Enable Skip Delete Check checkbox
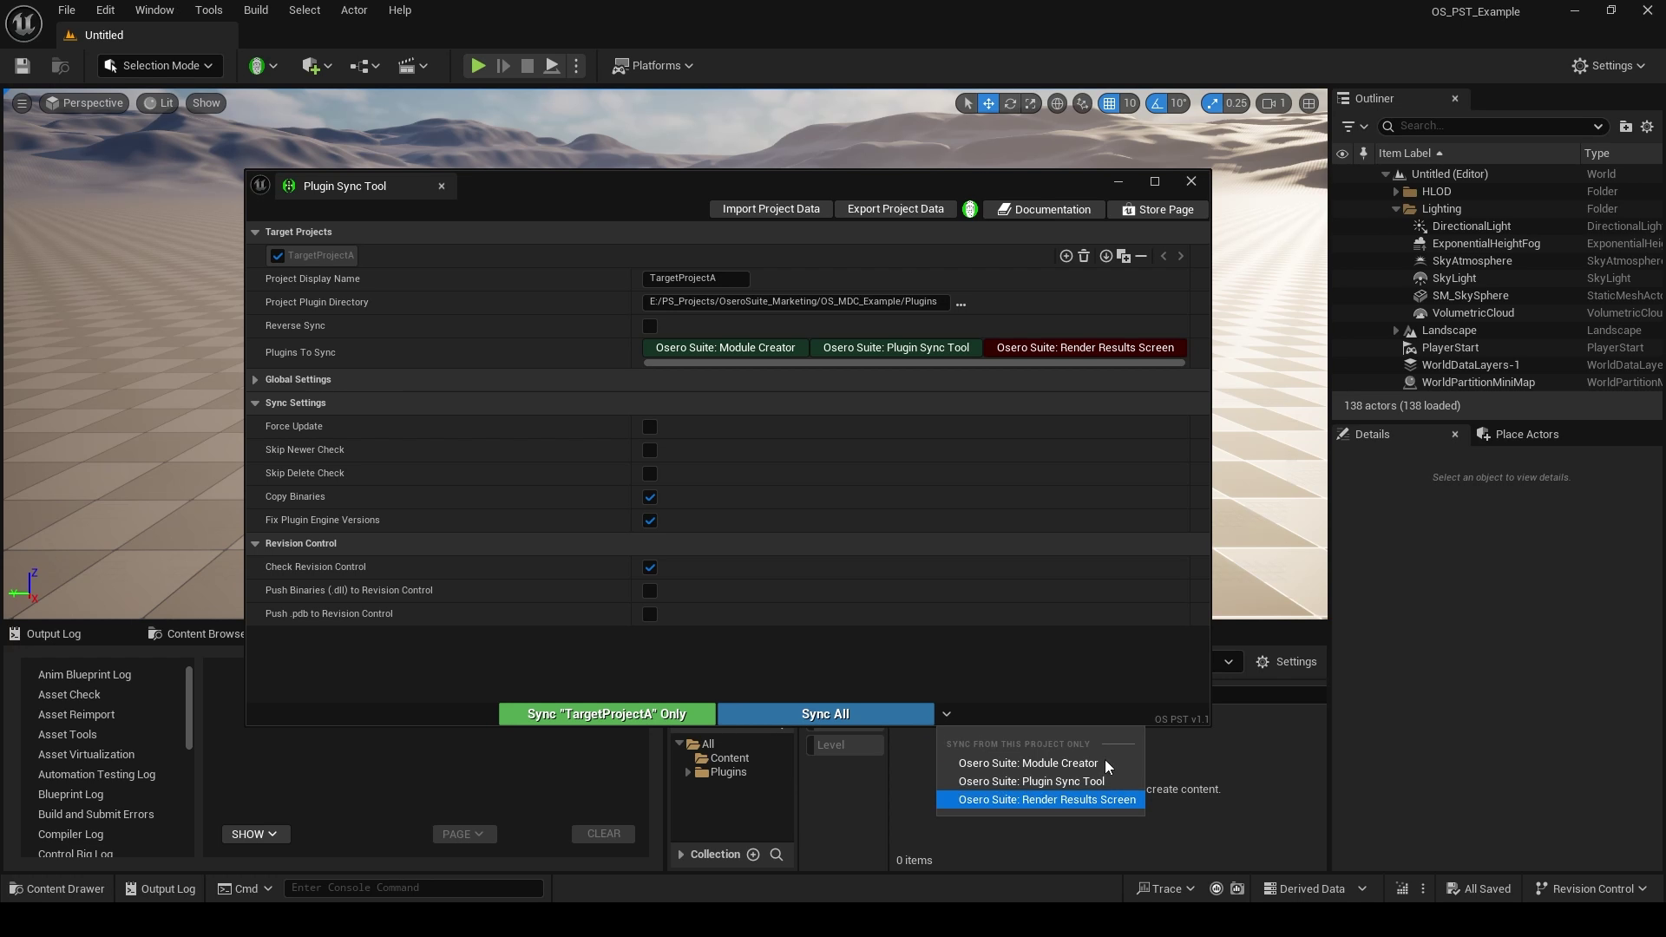 tap(650, 474)
